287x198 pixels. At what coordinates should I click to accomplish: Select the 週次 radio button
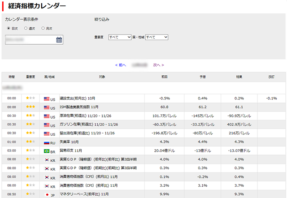click(26, 28)
